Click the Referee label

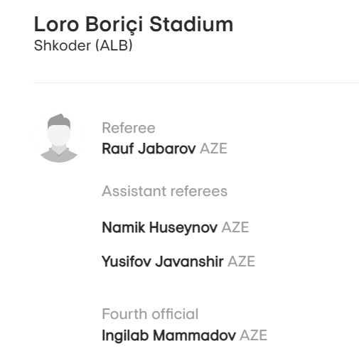(x=129, y=128)
